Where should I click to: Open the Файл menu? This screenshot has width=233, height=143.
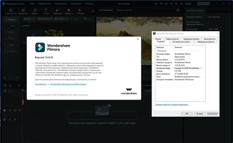pos(32,3)
